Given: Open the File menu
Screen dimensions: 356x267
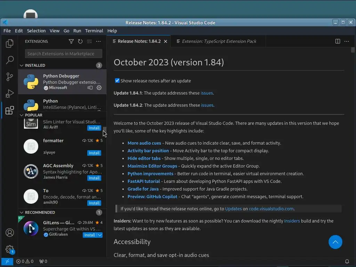Looking at the screenshot, I should 7,31.
